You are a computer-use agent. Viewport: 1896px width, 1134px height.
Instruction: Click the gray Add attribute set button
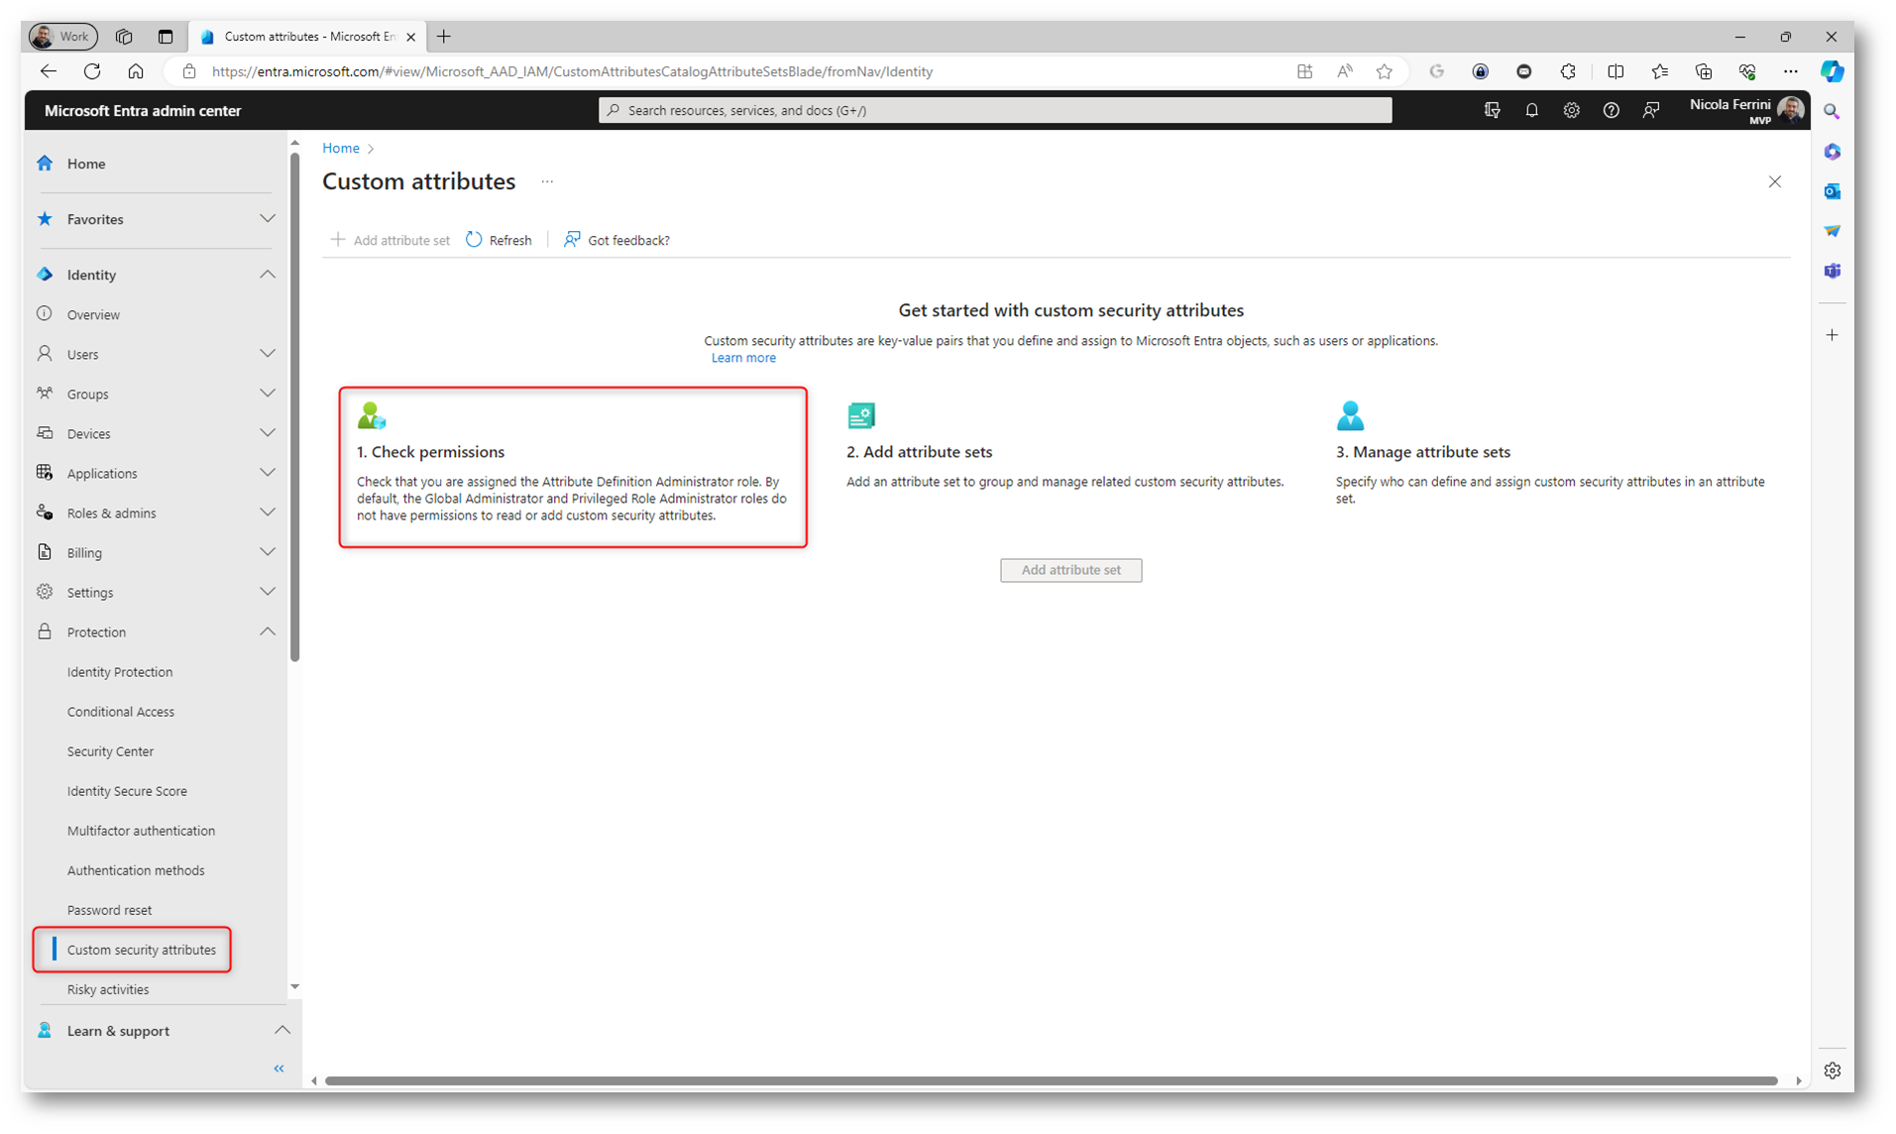[x=1070, y=570]
